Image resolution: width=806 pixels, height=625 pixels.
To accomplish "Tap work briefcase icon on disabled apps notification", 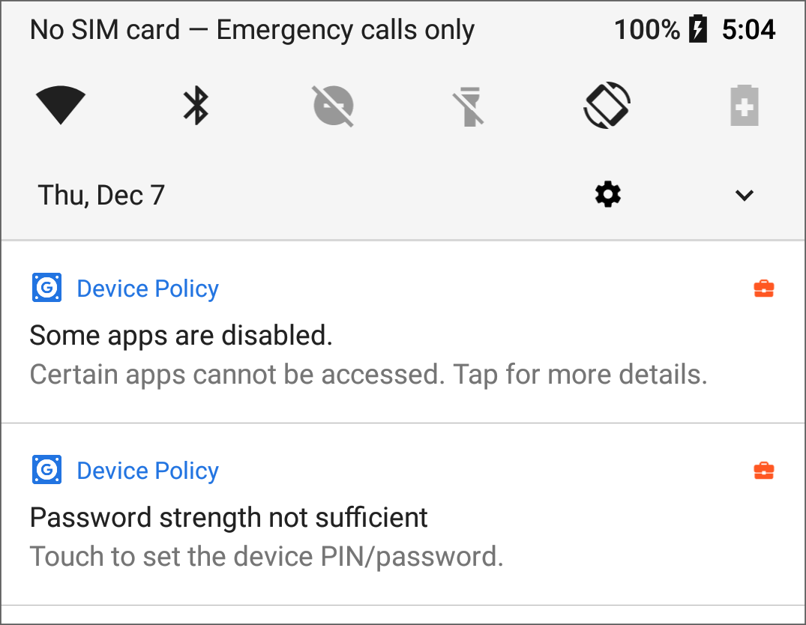I will (763, 289).
